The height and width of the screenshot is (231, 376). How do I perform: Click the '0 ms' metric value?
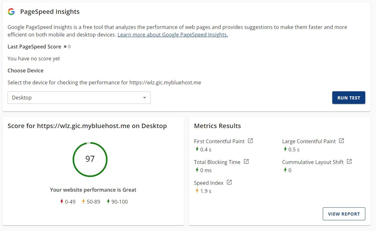[x=206, y=170]
